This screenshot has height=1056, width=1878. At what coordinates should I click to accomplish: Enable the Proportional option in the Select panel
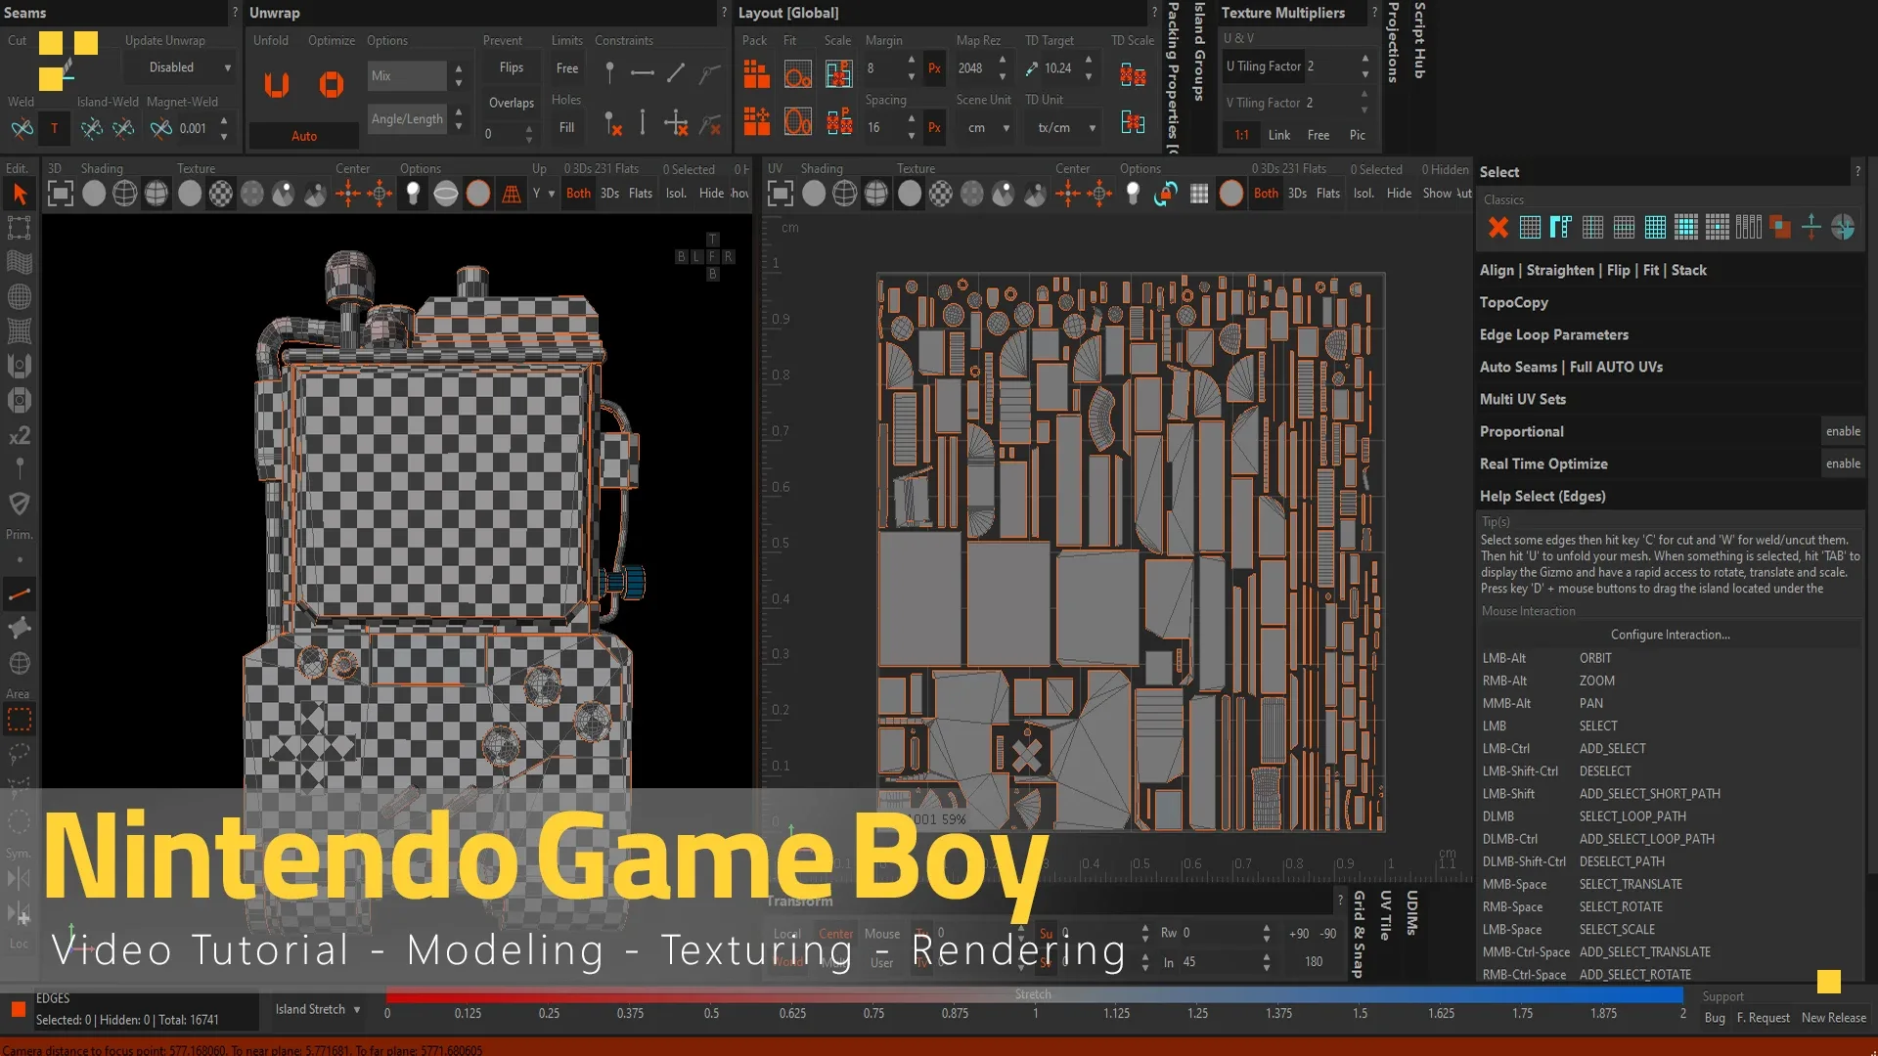[1843, 431]
